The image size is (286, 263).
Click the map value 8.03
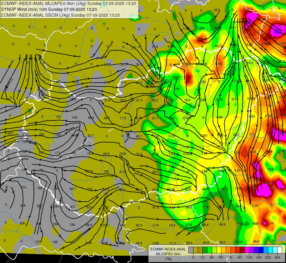75,82
